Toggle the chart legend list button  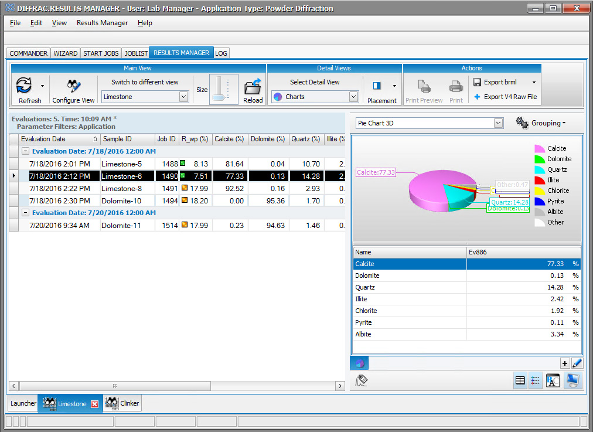536,380
